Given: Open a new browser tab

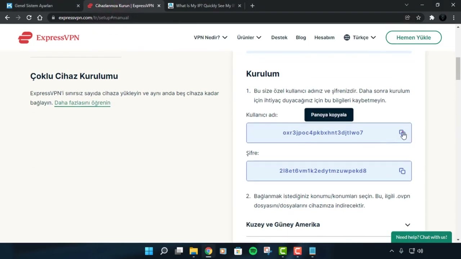Looking at the screenshot, I should click(252, 6).
